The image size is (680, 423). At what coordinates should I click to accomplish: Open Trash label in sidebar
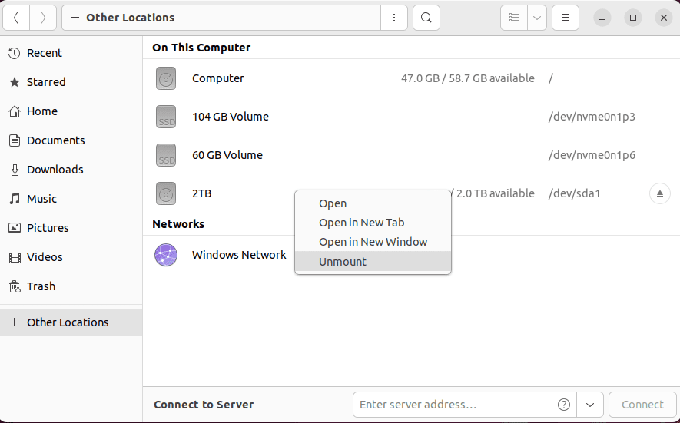coord(41,286)
